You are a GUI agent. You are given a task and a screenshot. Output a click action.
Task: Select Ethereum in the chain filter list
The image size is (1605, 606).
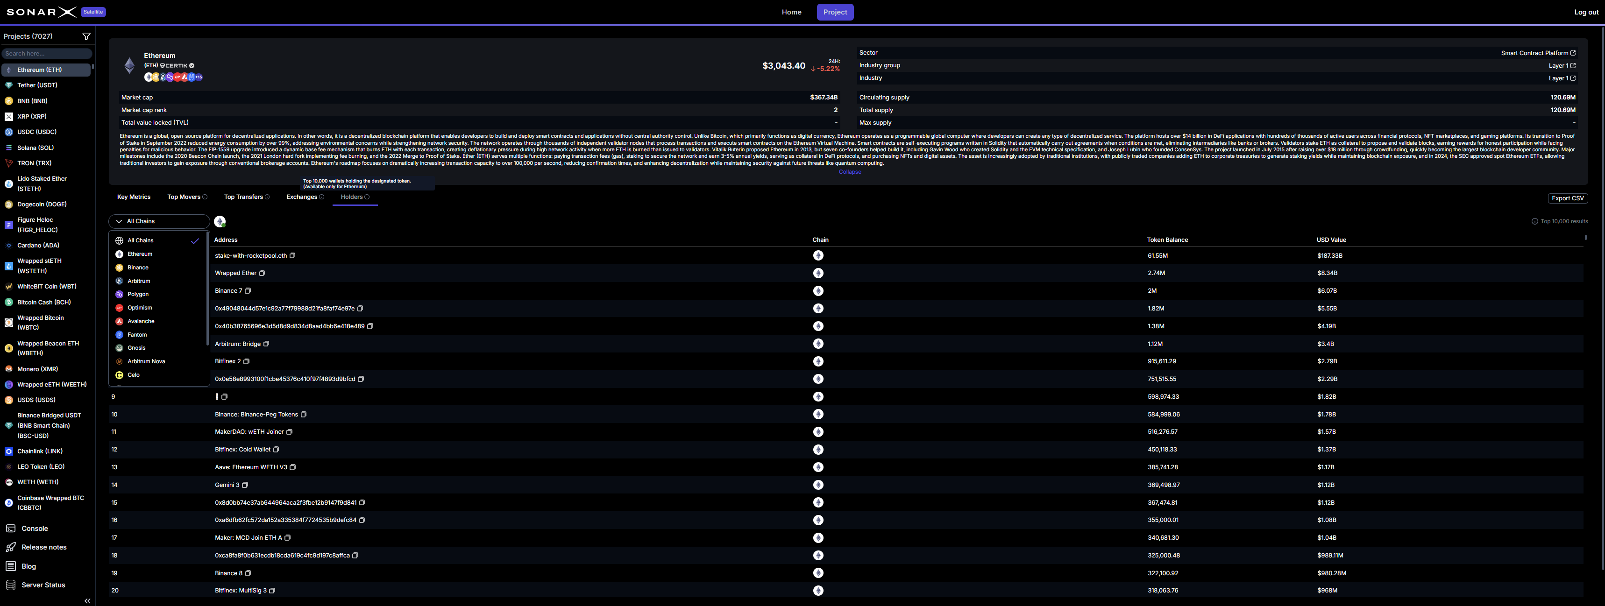[x=141, y=254]
